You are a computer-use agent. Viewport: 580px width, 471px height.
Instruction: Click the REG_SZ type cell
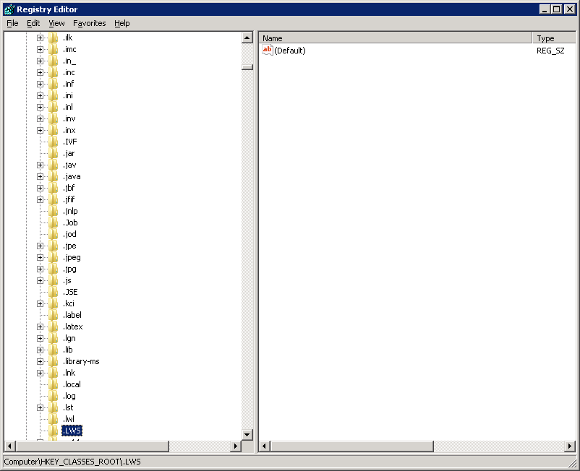pyautogui.click(x=550, y=51)
